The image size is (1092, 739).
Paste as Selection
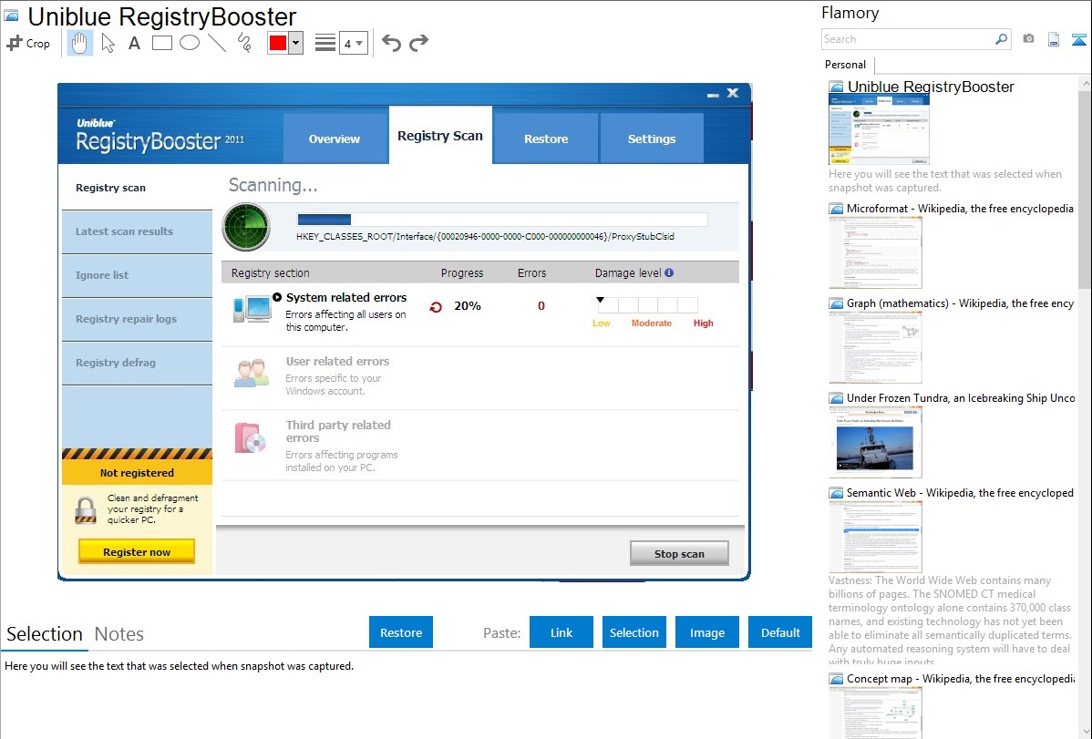coord(634,632)
